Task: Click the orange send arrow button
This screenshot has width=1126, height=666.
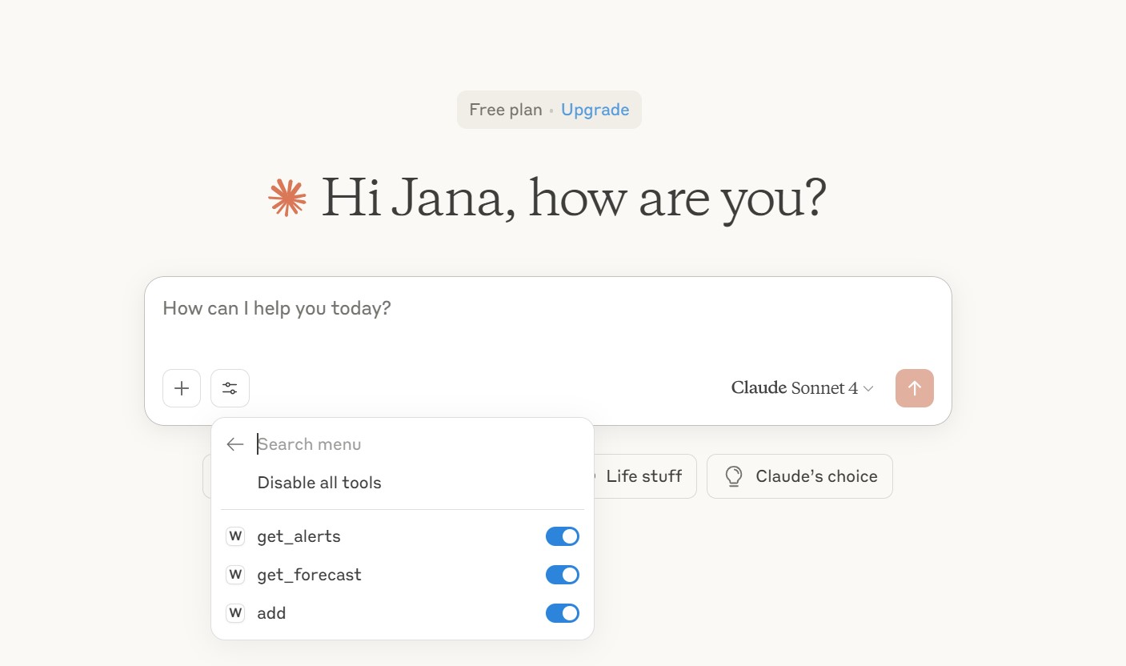Action: pyautogui.click(x=914, y=388)
